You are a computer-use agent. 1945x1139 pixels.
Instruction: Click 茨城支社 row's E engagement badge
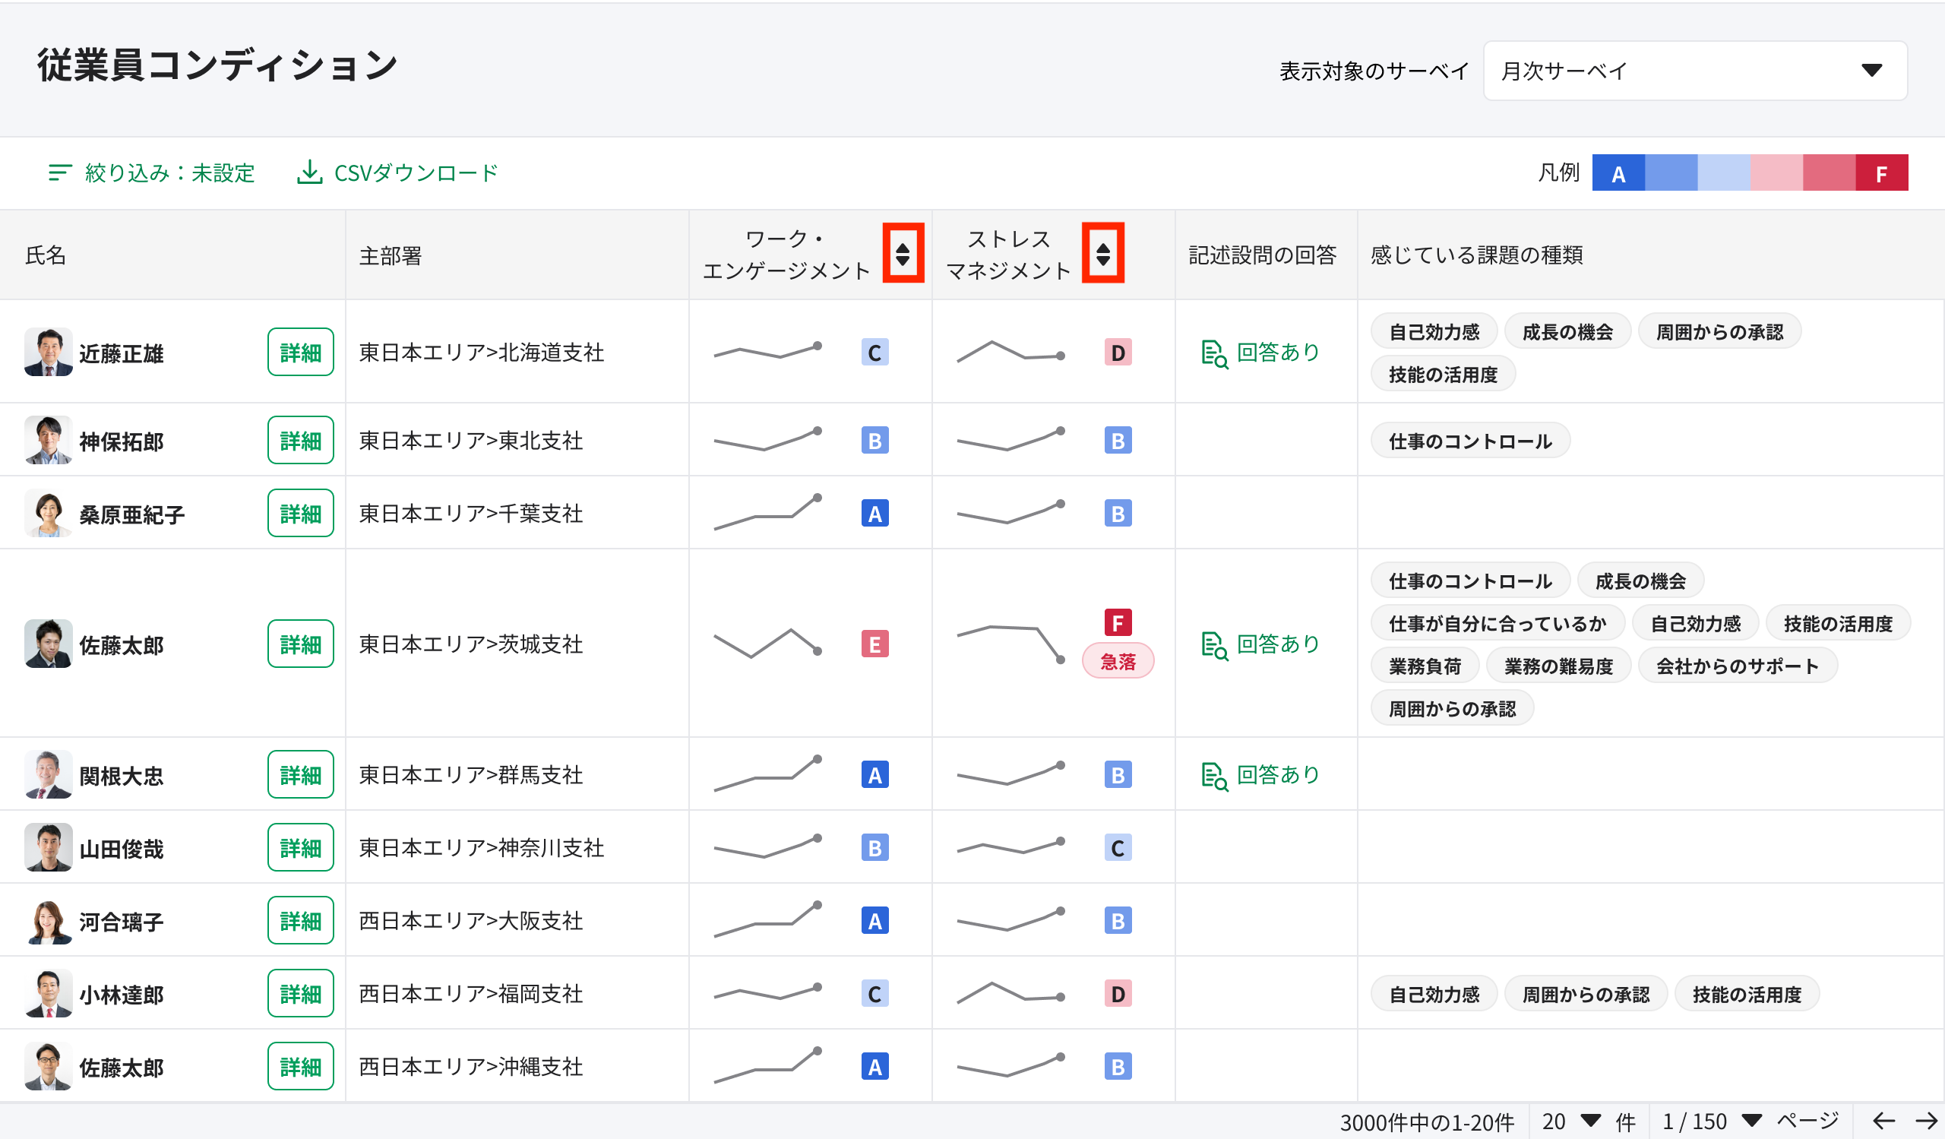pyautogui.click(x=874, y=644)
